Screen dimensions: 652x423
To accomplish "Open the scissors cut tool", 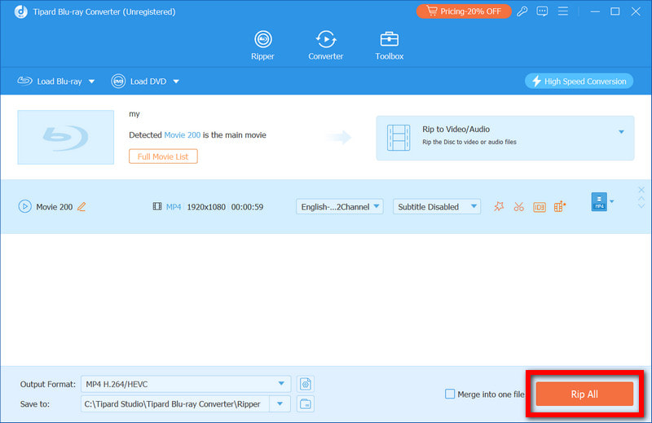I will 519,206.
